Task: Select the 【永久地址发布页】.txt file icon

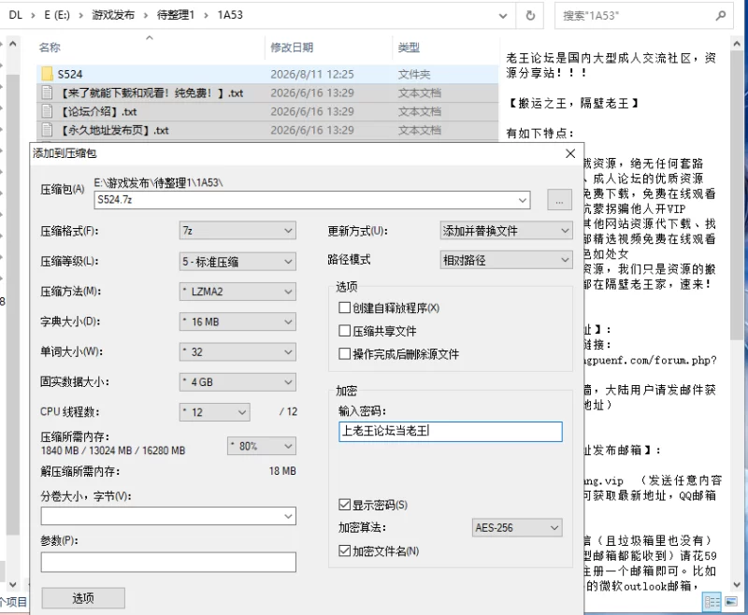Action: pos(47,130)
